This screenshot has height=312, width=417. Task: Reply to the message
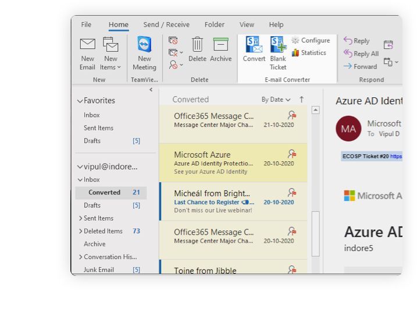(357, 41)
